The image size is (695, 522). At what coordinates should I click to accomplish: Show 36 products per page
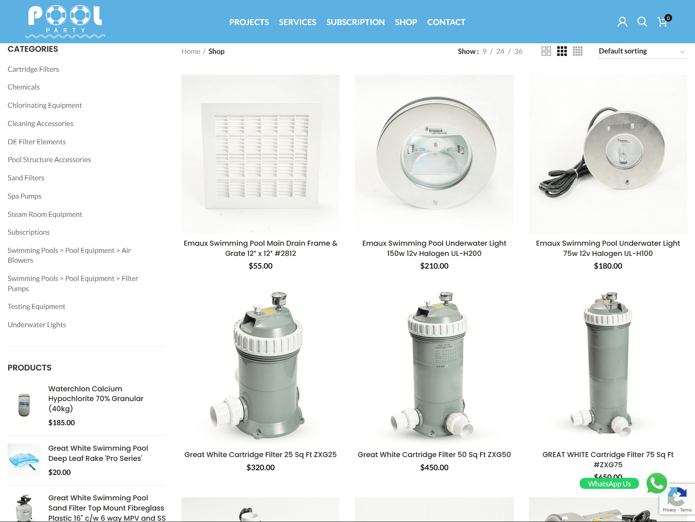(x=518, y=51)
